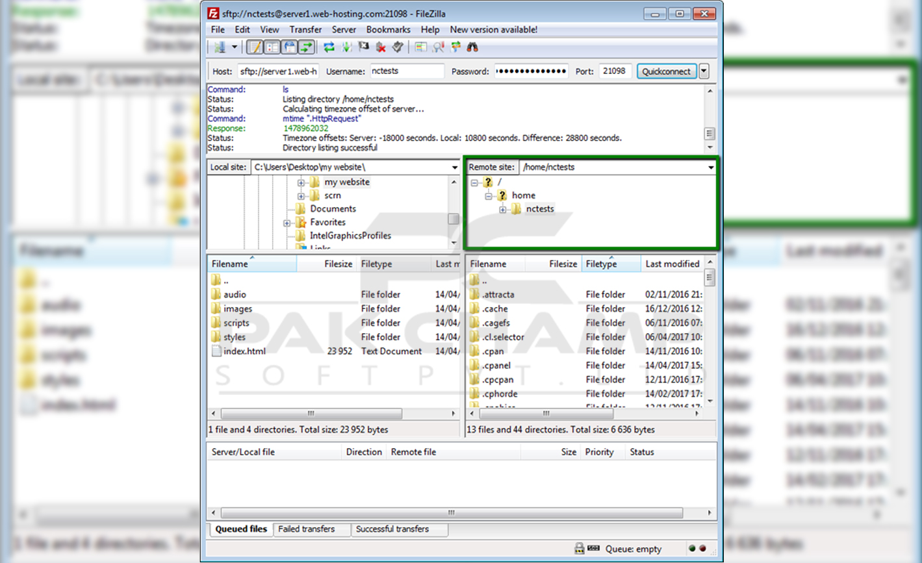Refresh the file and folder lists
Image resolution: width=922 pixels, height=563 pixels.
tap(329, 47)
